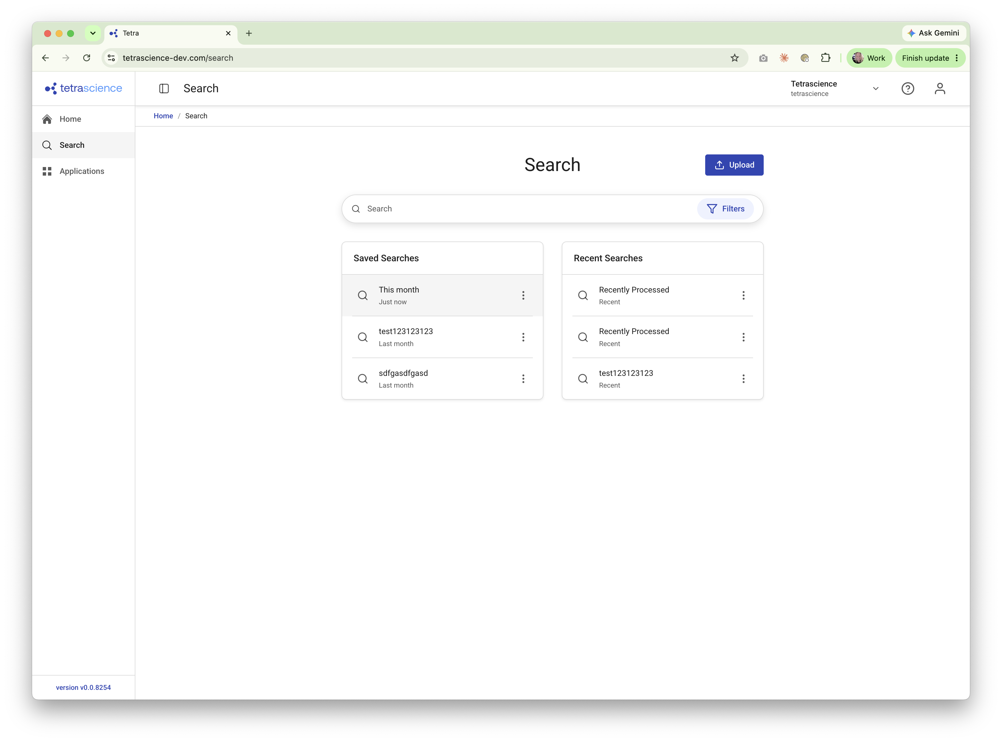Open Applications in the sidebar
Image resolution: width=1002 pixels, height=742 pixels.
click(83, 171)
